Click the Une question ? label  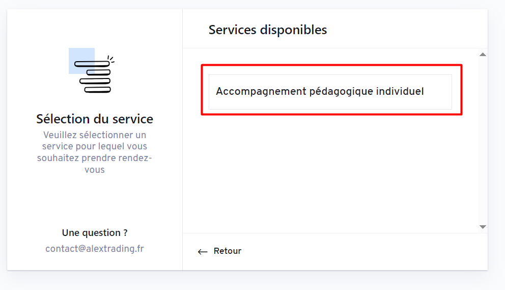(x=95, y=233)
